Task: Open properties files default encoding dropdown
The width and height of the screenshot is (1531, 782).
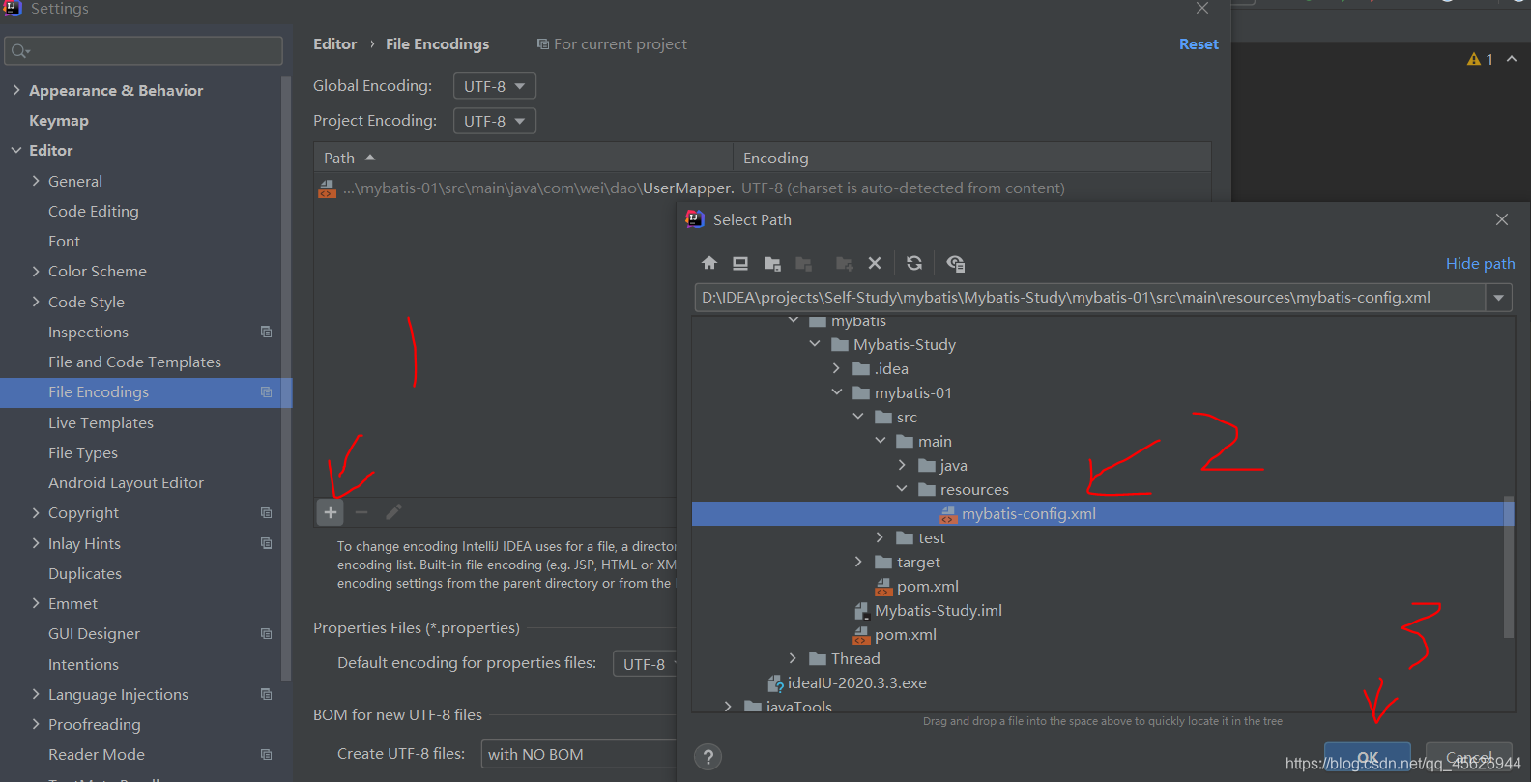Action: click(x=645, y=664)
